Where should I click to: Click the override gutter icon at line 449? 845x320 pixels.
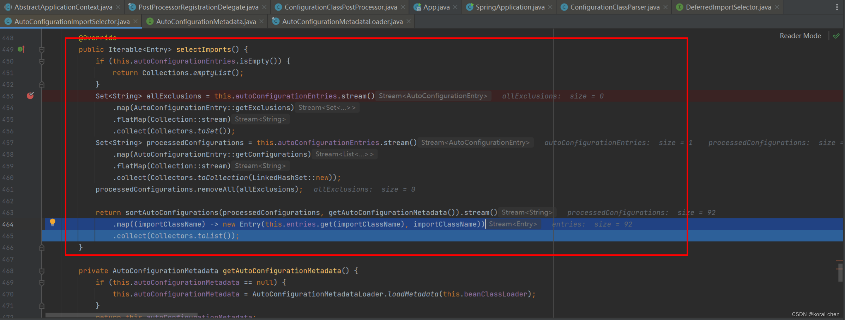pyautogui.click(x=21, y=49)
